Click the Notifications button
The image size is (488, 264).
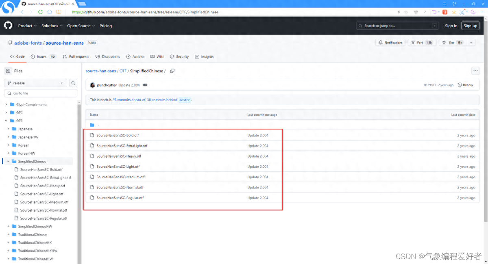coord(391,43)
